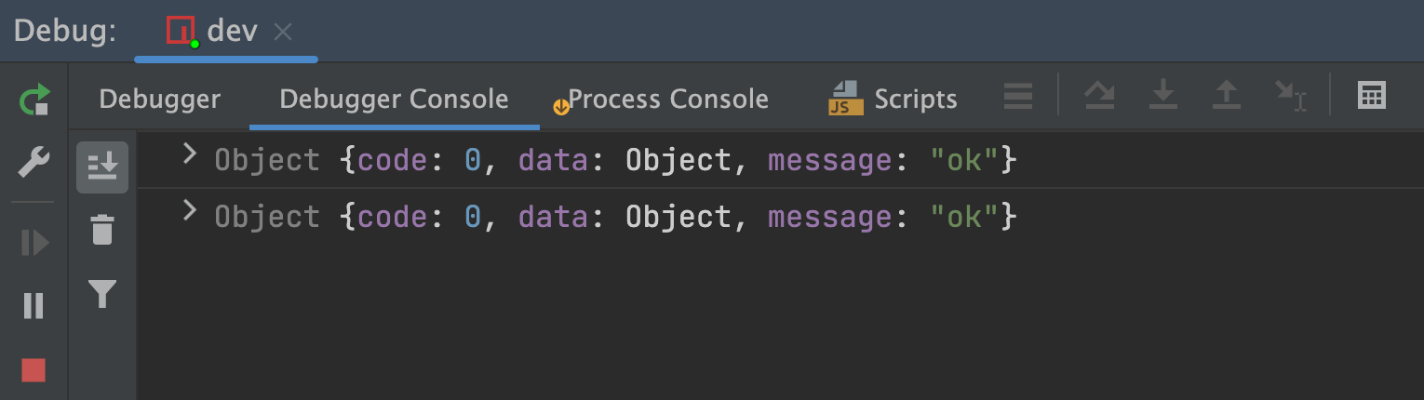Switch to the Scripts tab
This screenshot has height=400, width=1424.
(893, 99)
